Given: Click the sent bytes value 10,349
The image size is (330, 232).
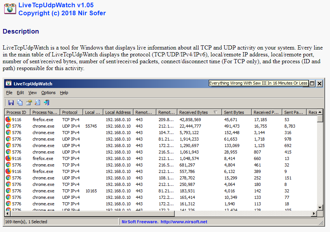Looking at the screenshot, I should click(x=230, y=197).
